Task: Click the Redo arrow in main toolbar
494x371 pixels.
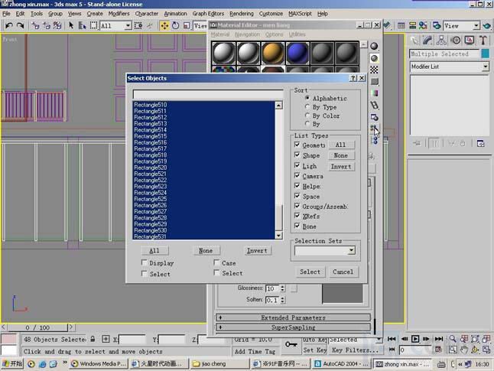Action: click(20, 25)
